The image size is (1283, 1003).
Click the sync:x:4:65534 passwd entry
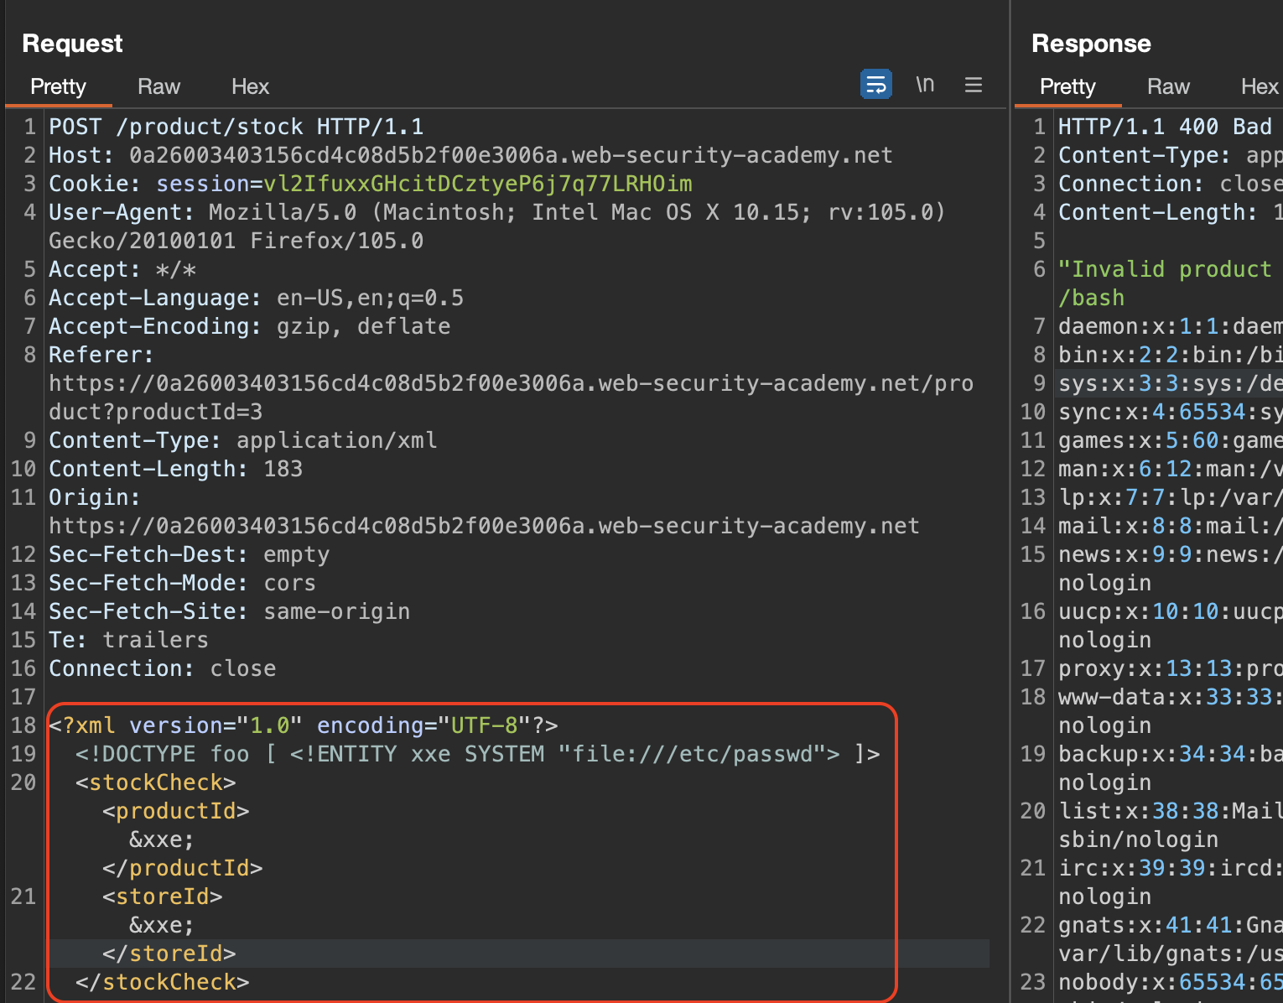tap(1171, 413)
